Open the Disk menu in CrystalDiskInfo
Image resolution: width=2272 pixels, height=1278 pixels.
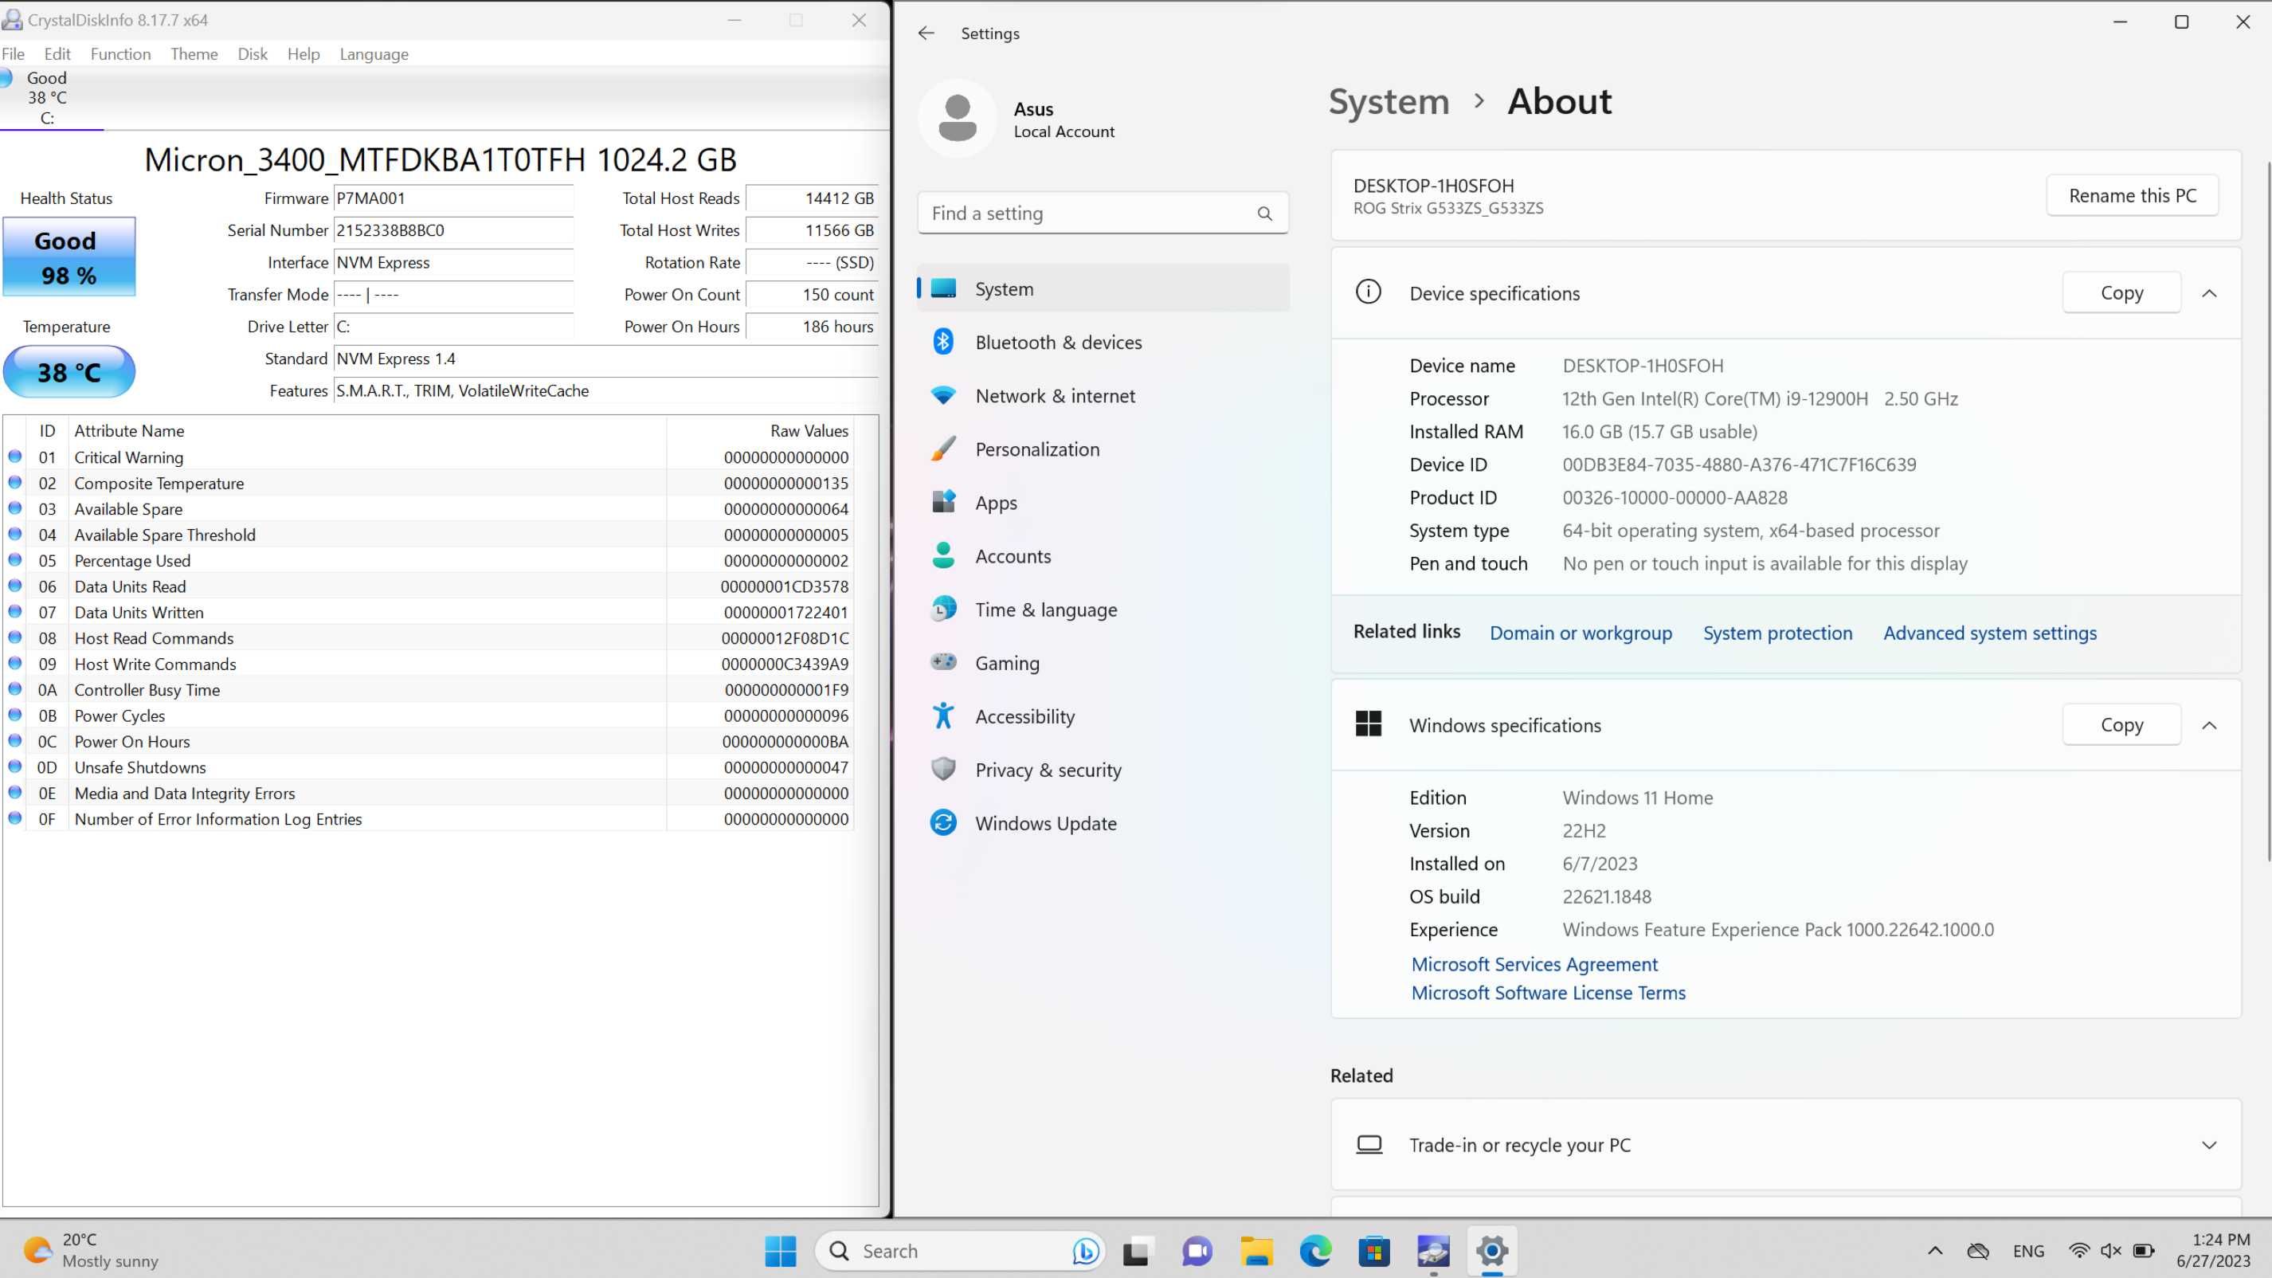click(253, 54)
